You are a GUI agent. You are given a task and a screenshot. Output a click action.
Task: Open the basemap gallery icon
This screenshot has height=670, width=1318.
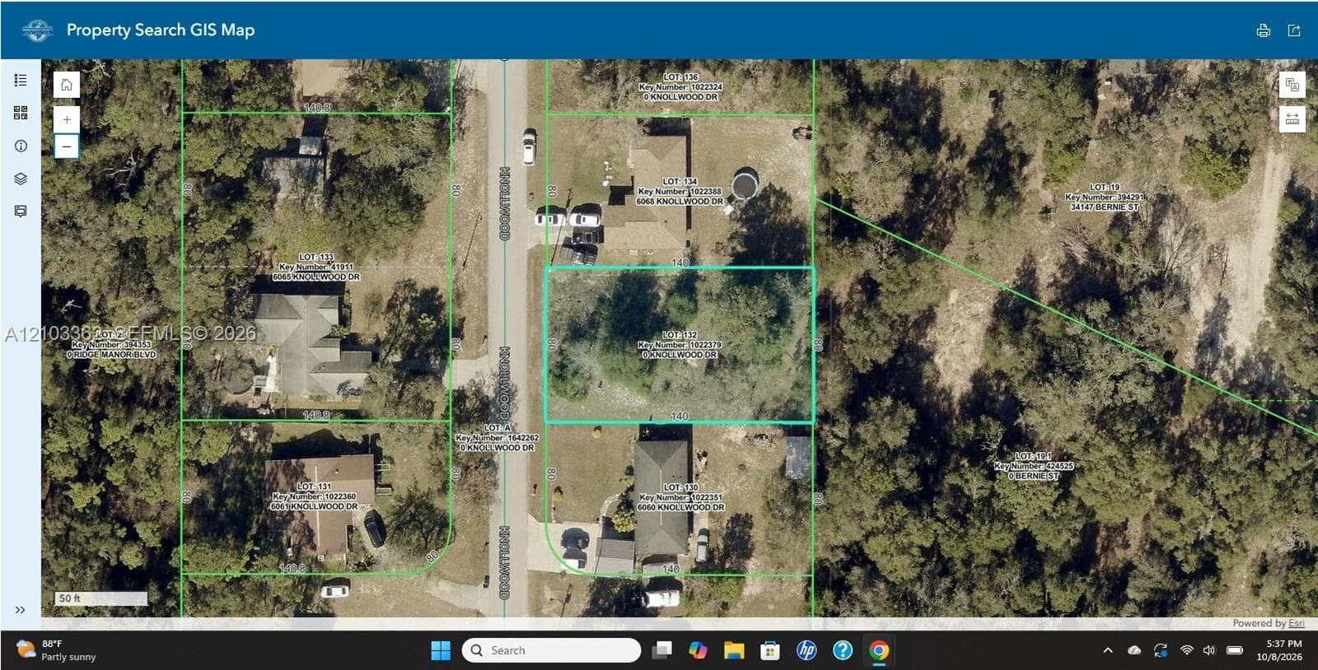click(x=21, y=113)
